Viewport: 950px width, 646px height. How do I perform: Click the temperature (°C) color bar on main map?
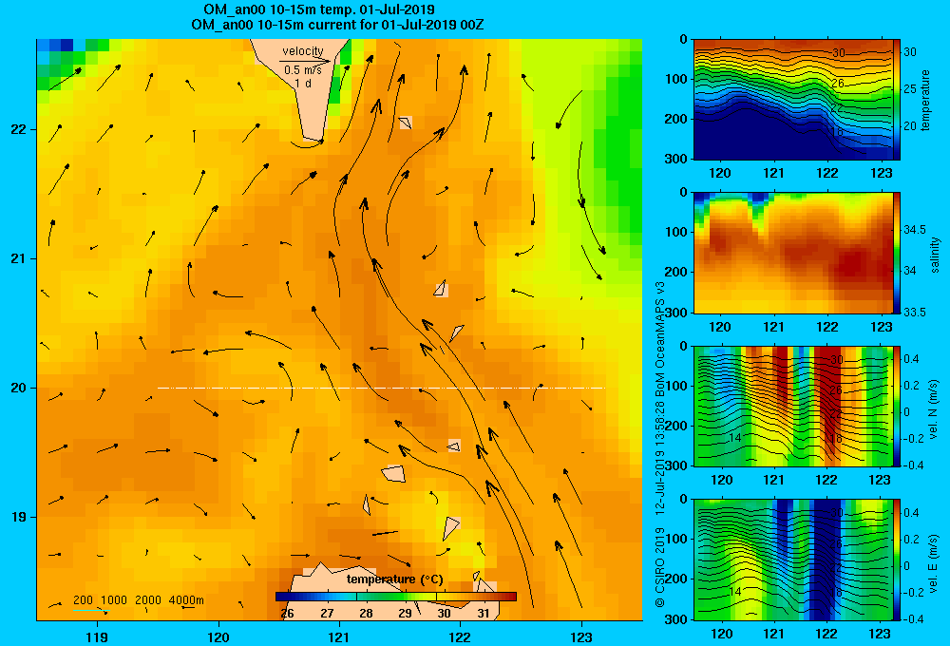pos(395,597)
